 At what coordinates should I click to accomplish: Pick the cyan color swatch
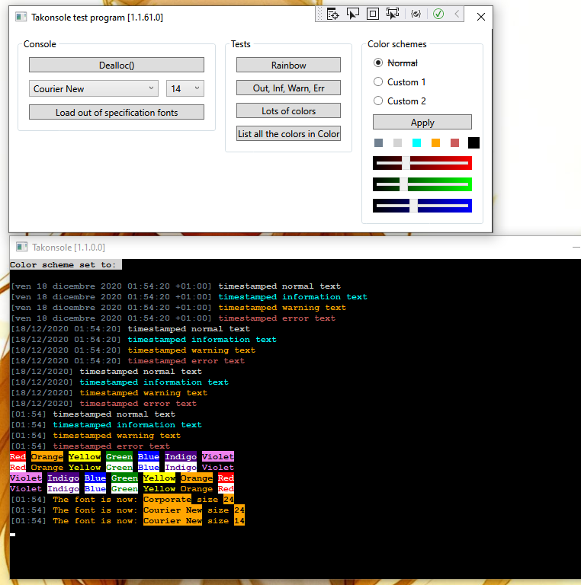point(416,143)
